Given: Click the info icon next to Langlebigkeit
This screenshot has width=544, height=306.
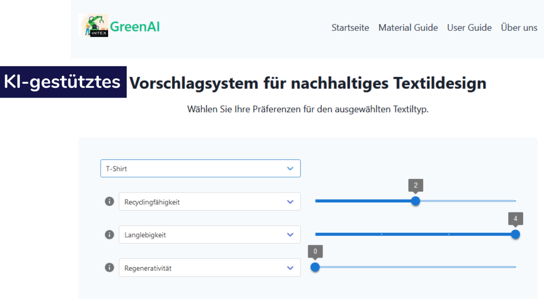Looking at the screenshot, I should tap(109, 235).
